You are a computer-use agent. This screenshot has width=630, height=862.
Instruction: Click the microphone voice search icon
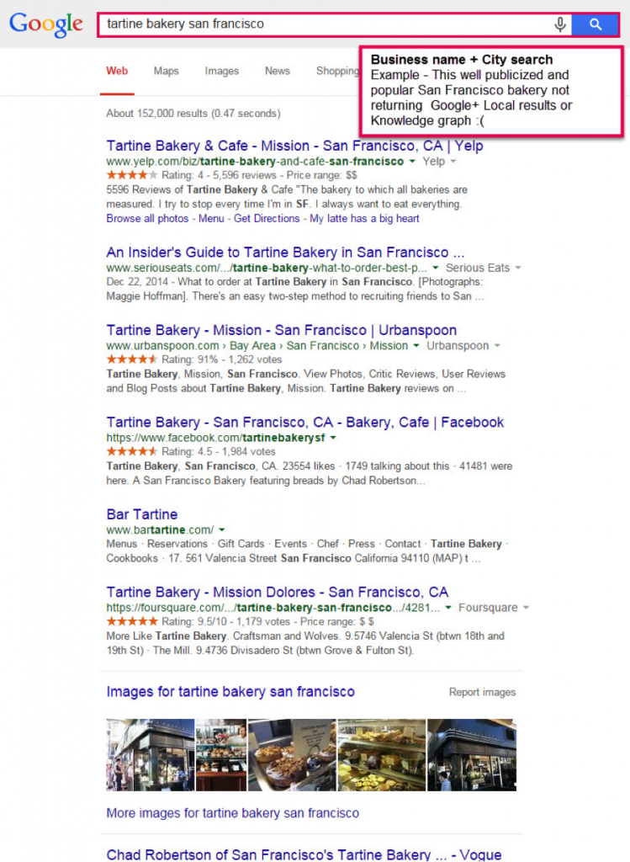point(560,24)
